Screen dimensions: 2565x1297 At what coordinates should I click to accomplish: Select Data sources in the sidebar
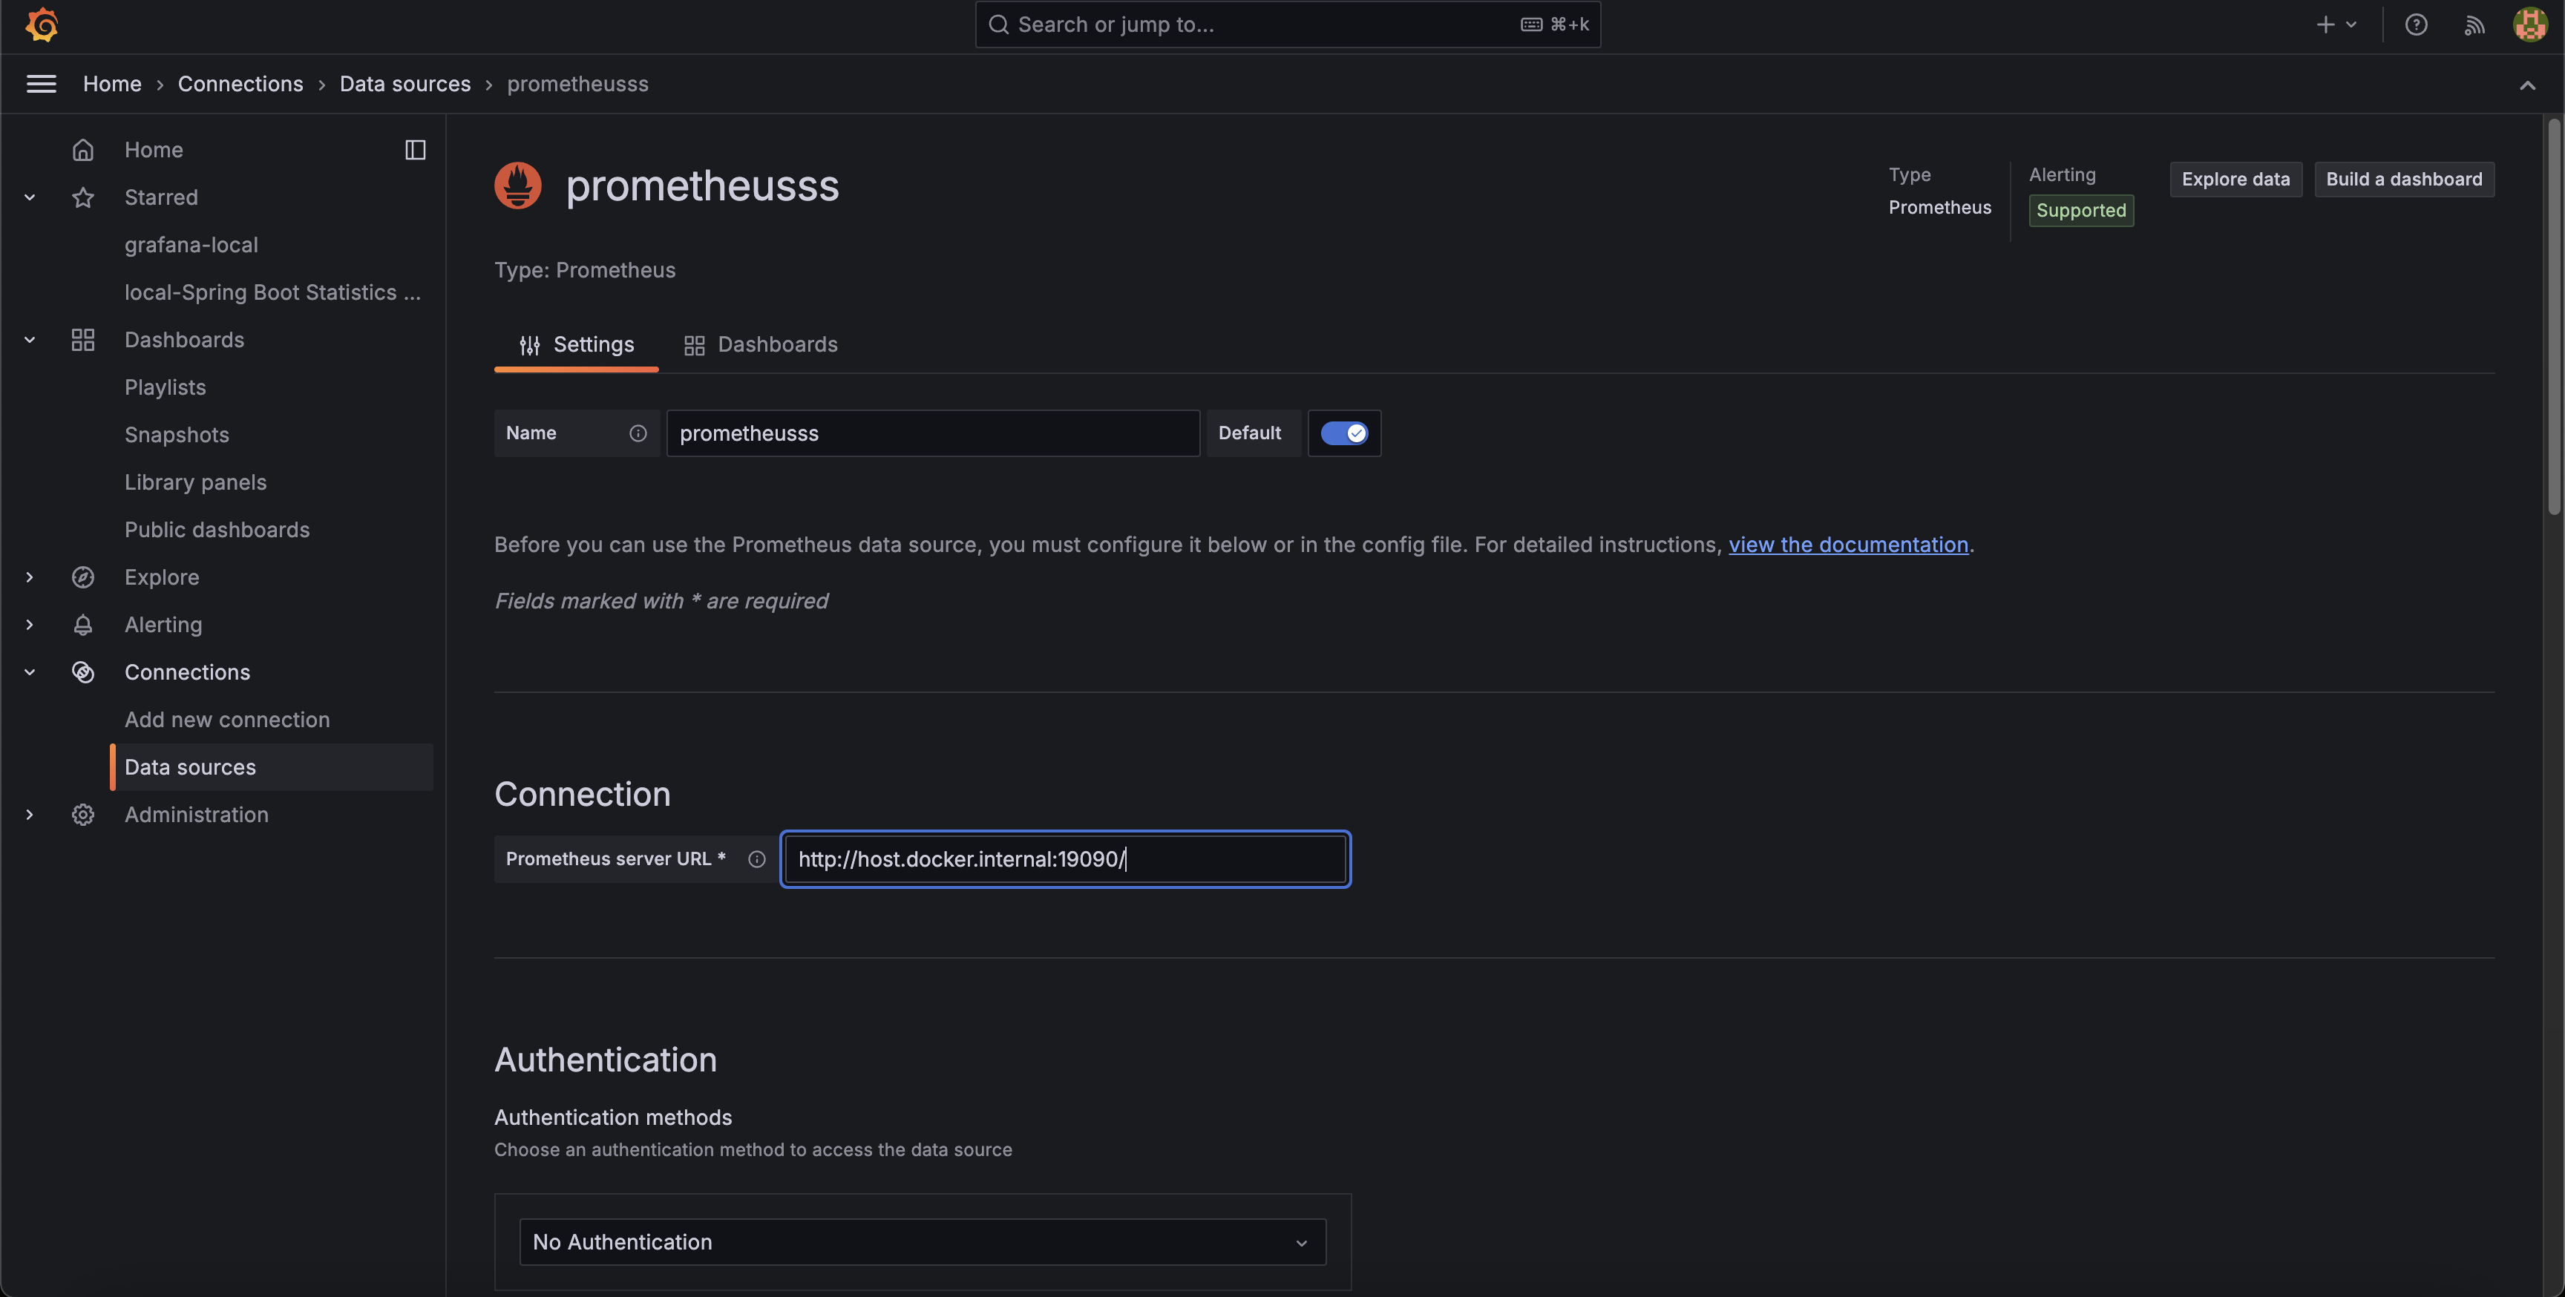(x=272, y=767)
